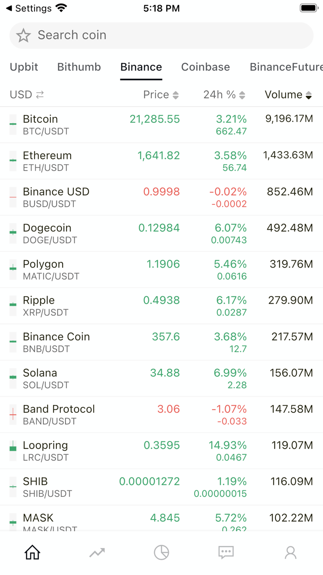The width and height of the screenshot is (323, 575).
Task: Open the profile icon at bottom right
Action: (x=290, y=552)
